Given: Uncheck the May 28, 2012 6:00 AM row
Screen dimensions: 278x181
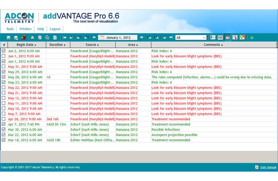Looking at the screenshot, I should 4,77.
